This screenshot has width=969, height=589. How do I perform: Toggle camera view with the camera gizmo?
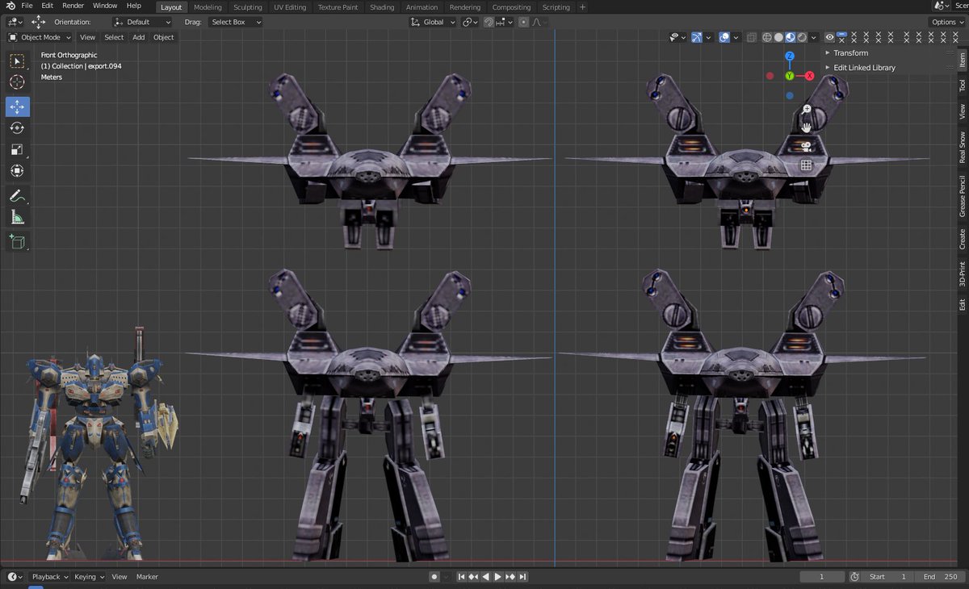coord(806,146)
